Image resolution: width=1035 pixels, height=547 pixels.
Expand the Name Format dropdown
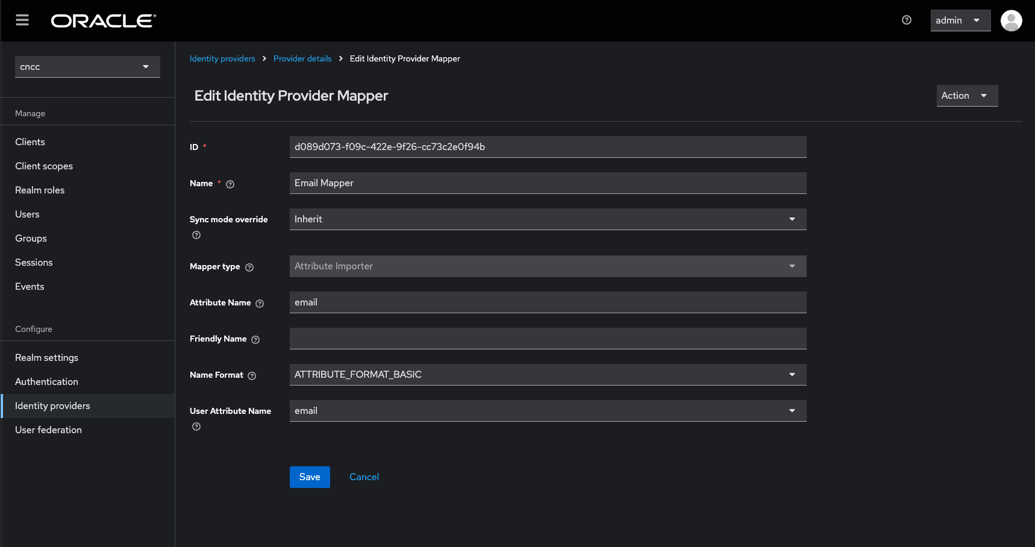(x=792, y=374)
